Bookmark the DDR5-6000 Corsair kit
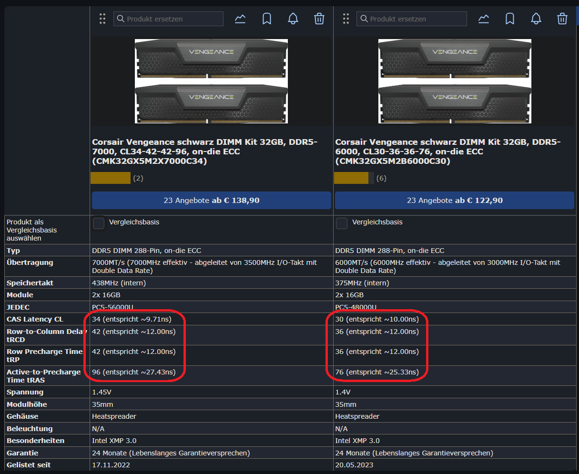 click(510, 19)
